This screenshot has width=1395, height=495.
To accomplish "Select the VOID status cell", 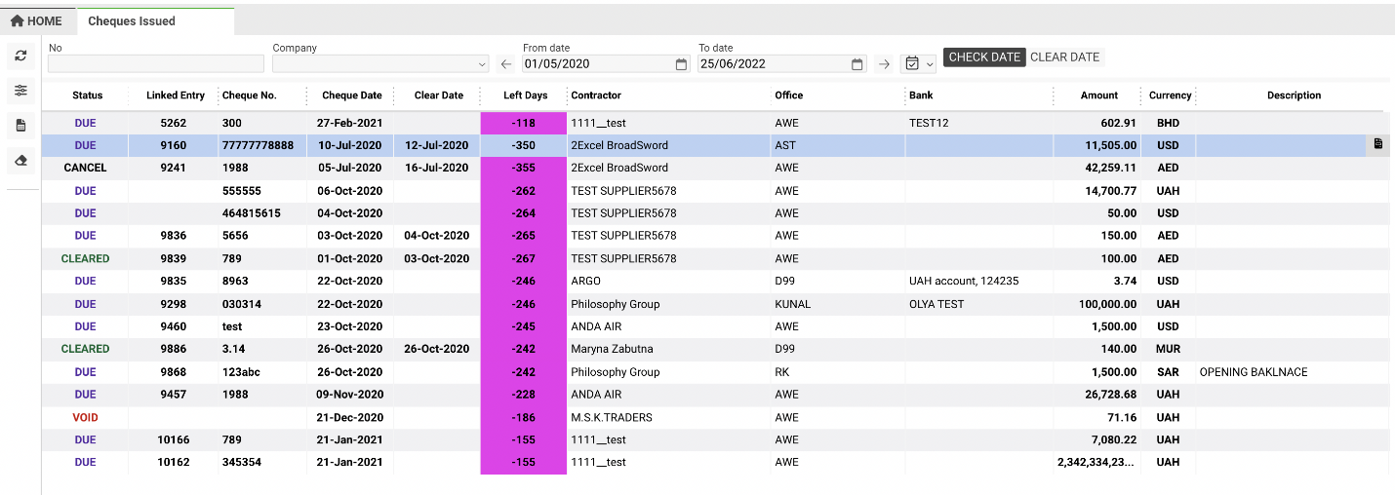I will coord(85,417).
